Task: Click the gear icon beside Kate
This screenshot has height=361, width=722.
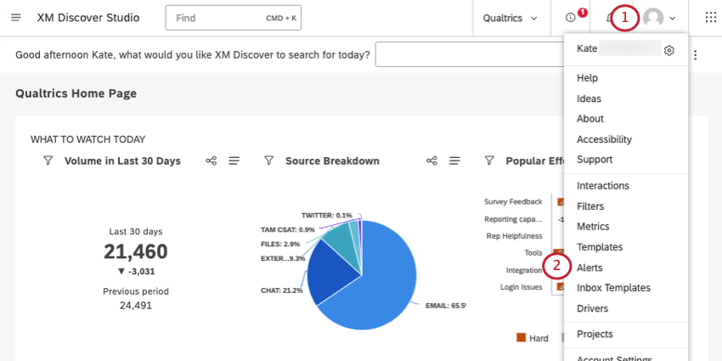Action: click(x=669, y=50)
